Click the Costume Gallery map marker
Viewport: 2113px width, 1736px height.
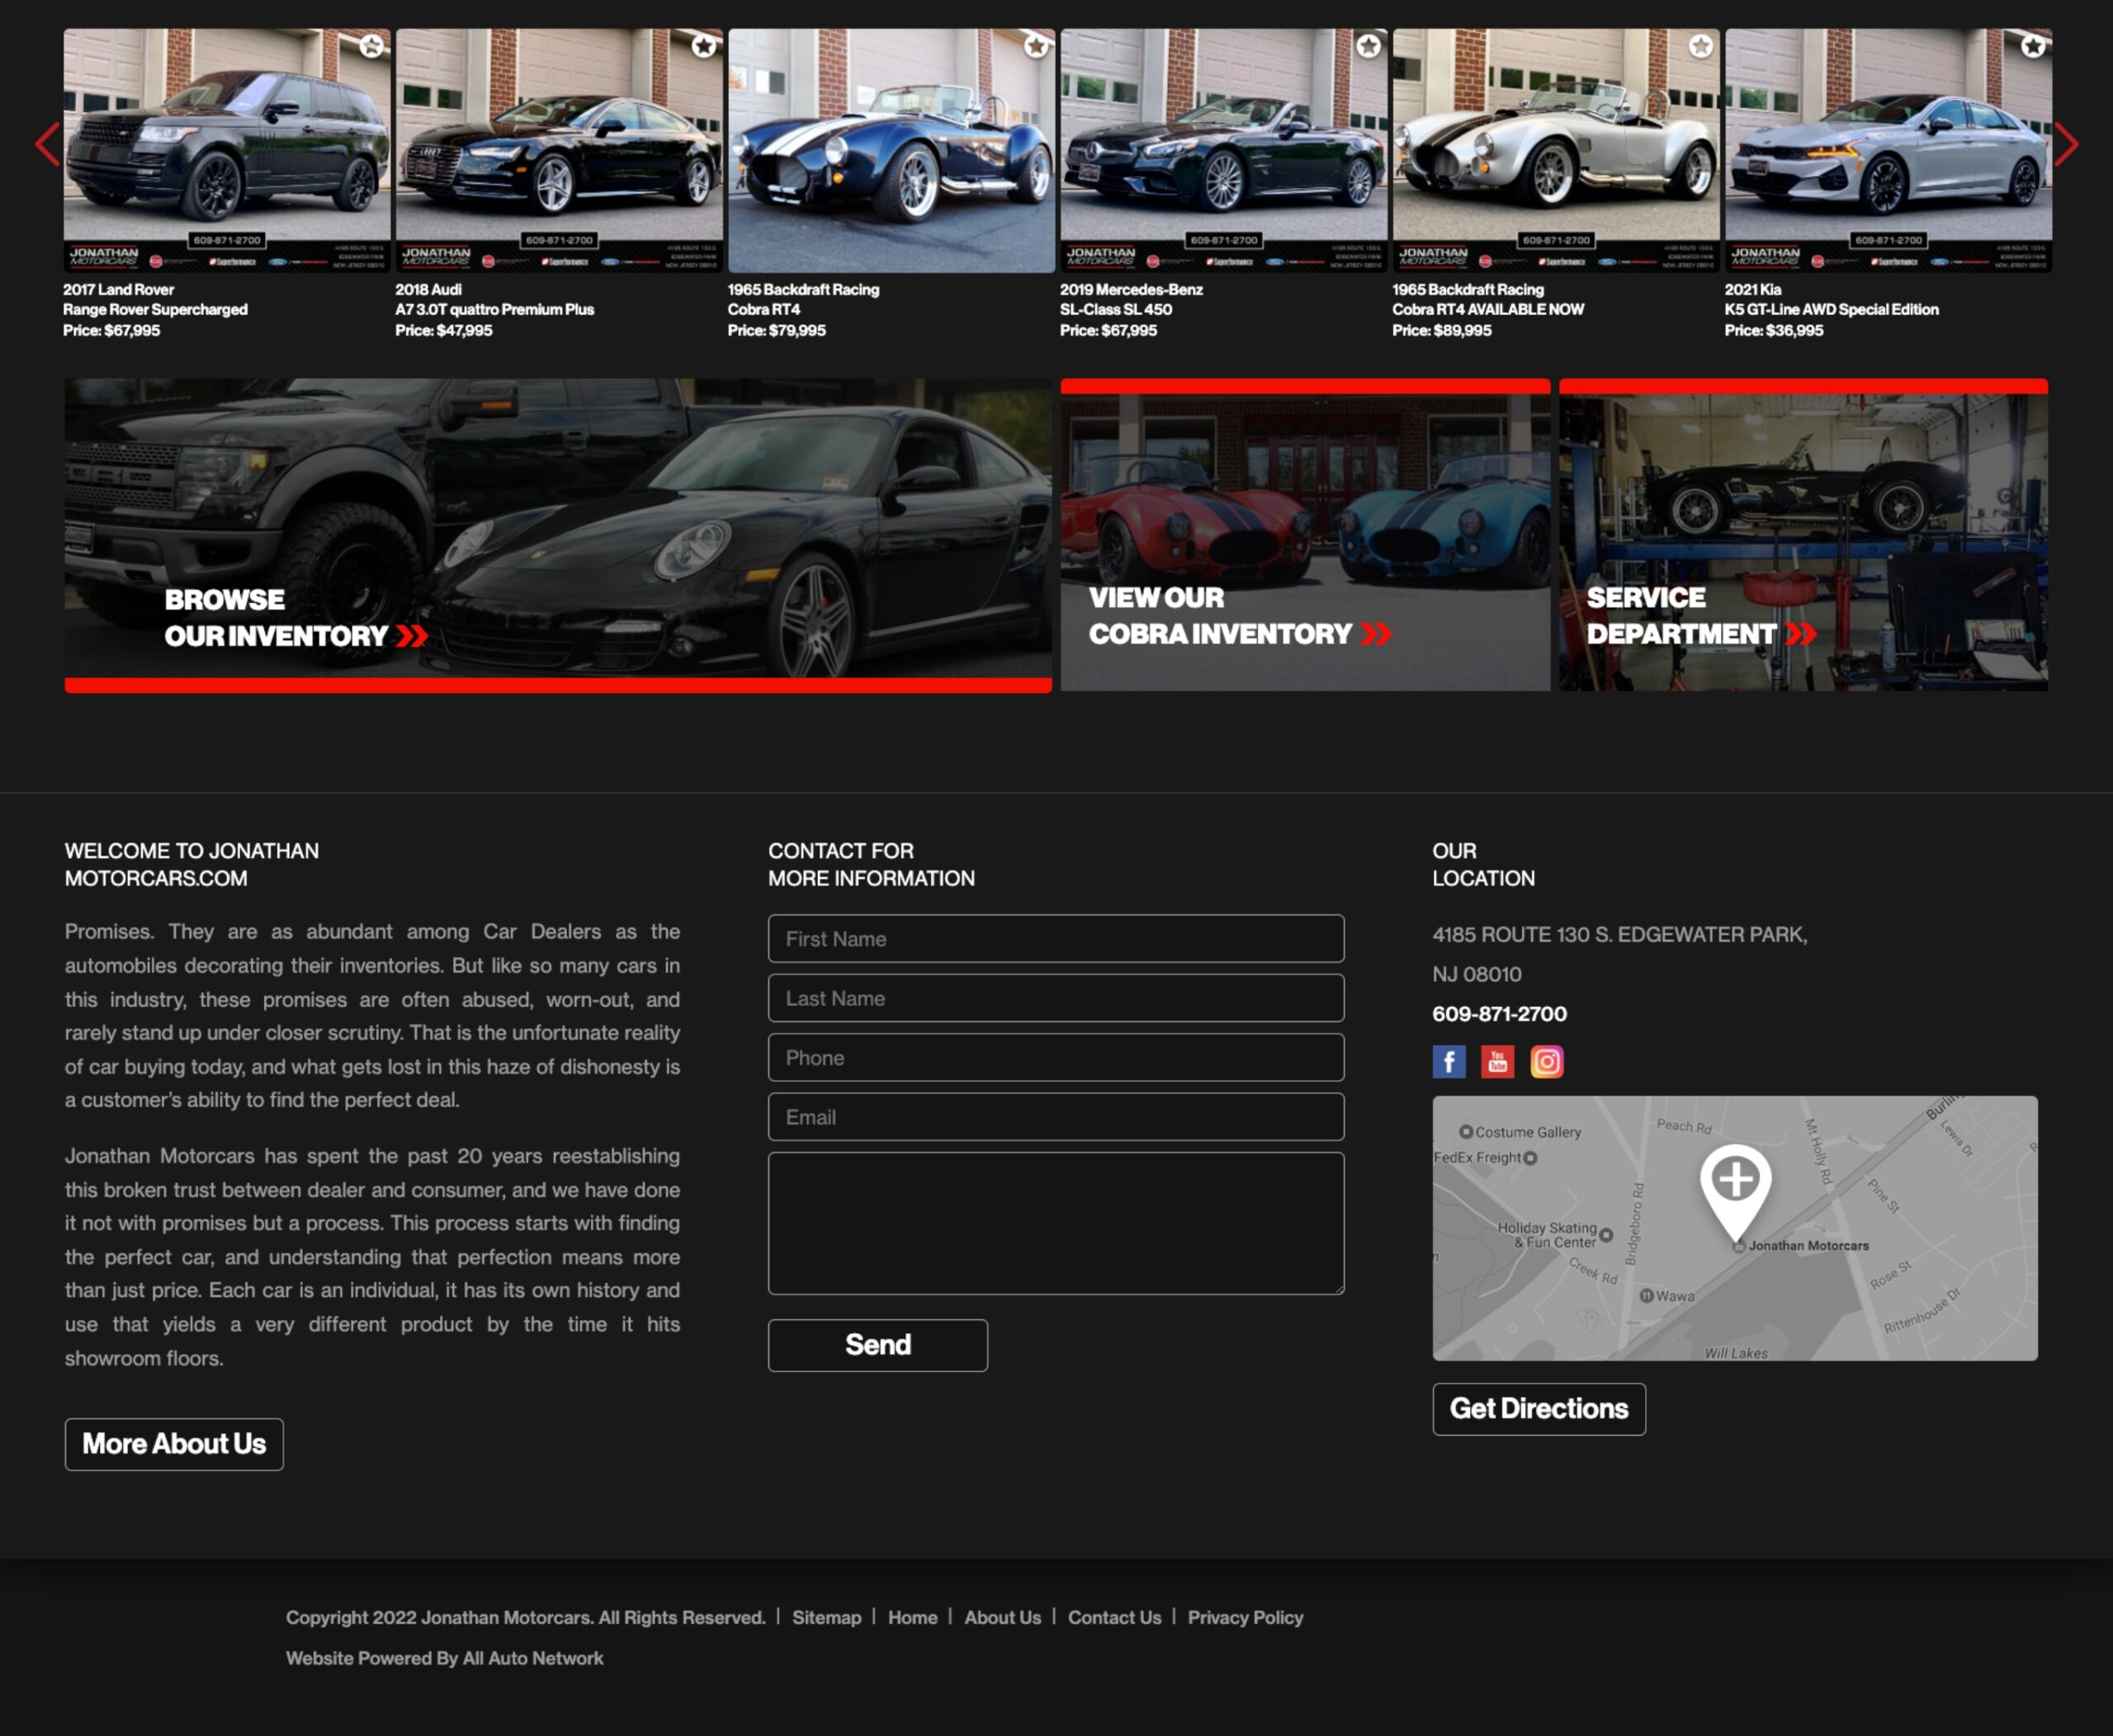pyautogui.click(x=1466, y=1132)
